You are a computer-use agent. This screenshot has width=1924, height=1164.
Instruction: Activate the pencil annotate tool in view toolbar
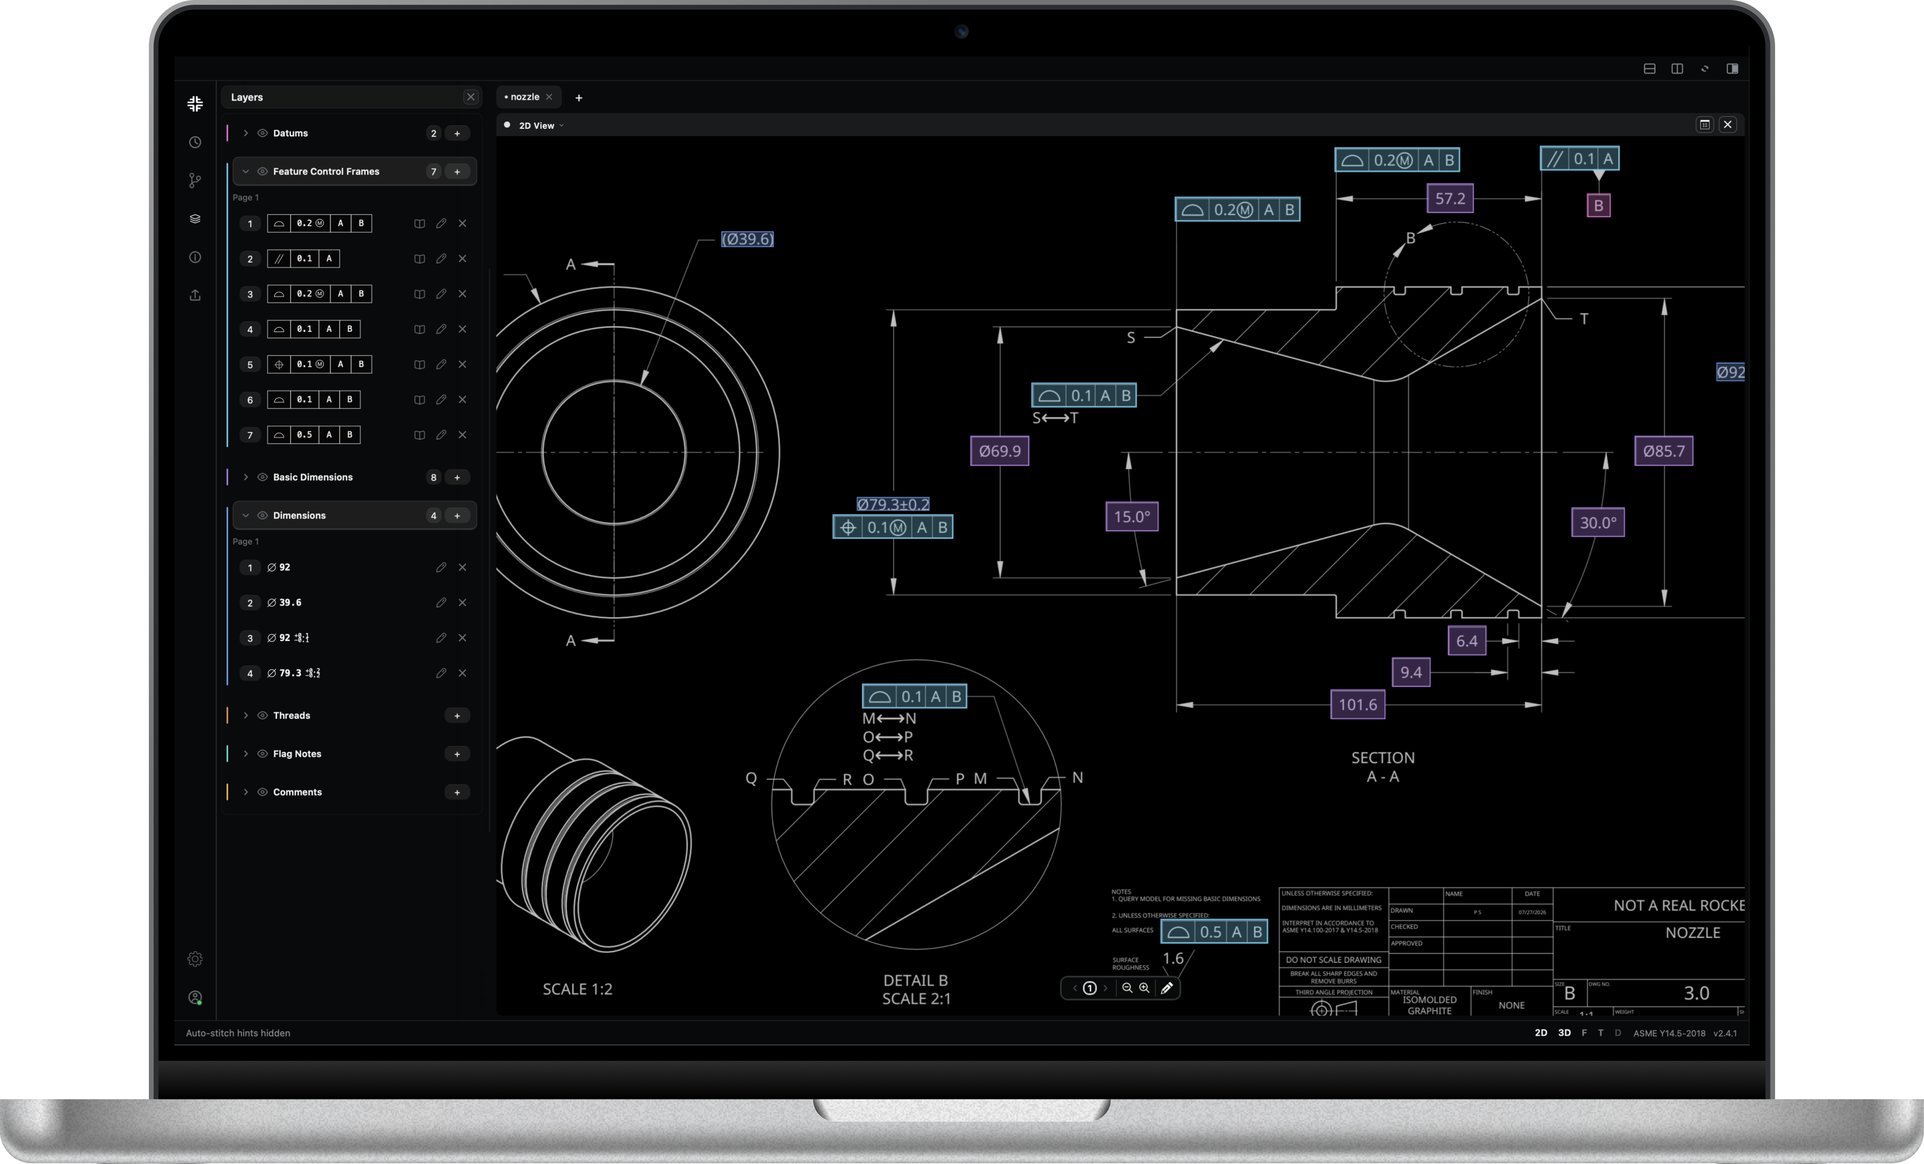1167,988
